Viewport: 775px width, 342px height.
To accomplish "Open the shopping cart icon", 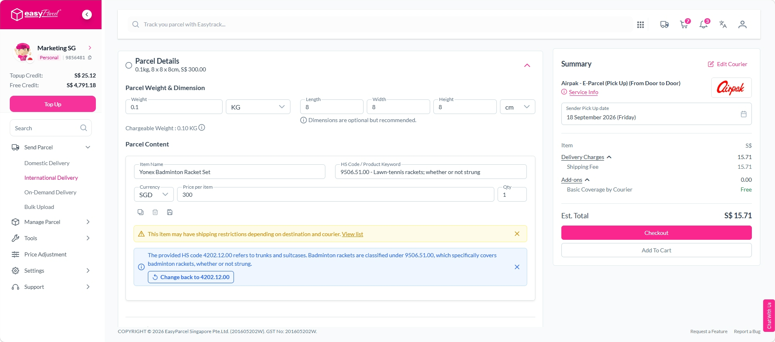I will tap(684, 24).
